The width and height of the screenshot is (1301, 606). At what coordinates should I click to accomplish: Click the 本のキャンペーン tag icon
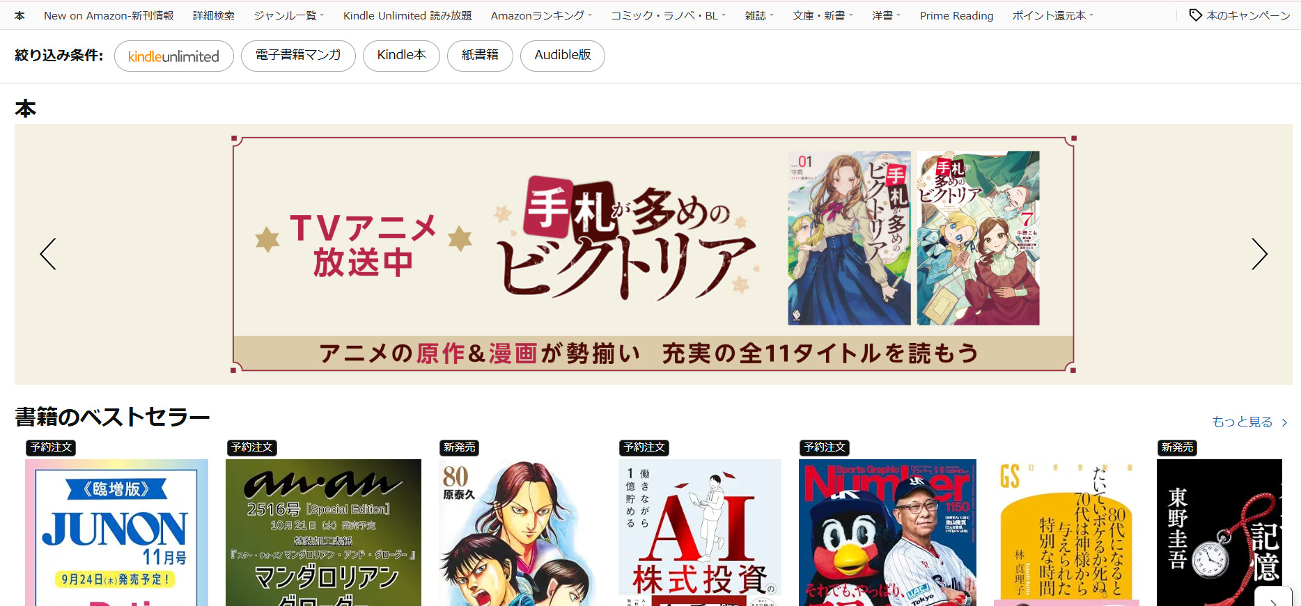(x=1195, y=15)
